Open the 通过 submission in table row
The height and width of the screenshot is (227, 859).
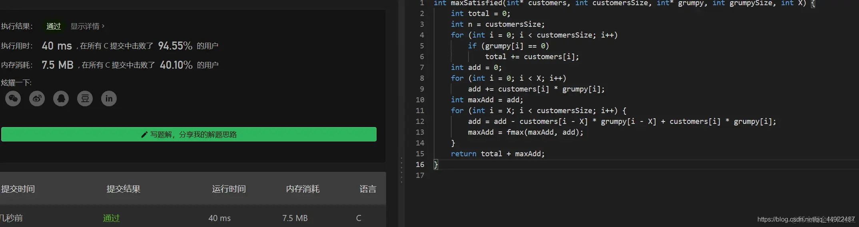coord(112,218)
